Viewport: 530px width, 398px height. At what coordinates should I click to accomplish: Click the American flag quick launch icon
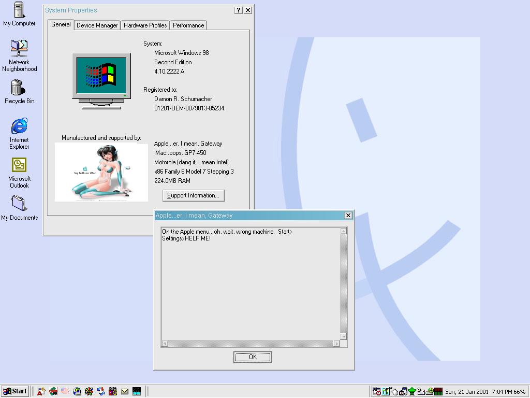coord(65,391)
